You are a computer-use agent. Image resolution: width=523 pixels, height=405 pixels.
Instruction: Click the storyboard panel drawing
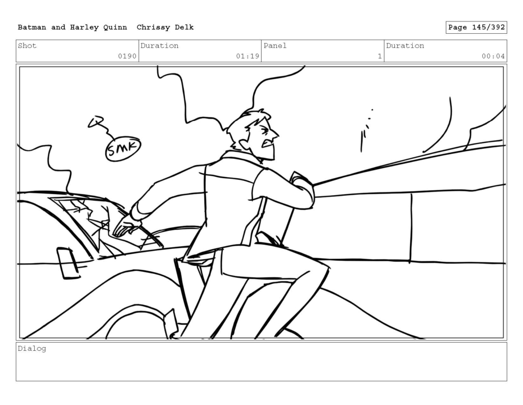point(261,202)
